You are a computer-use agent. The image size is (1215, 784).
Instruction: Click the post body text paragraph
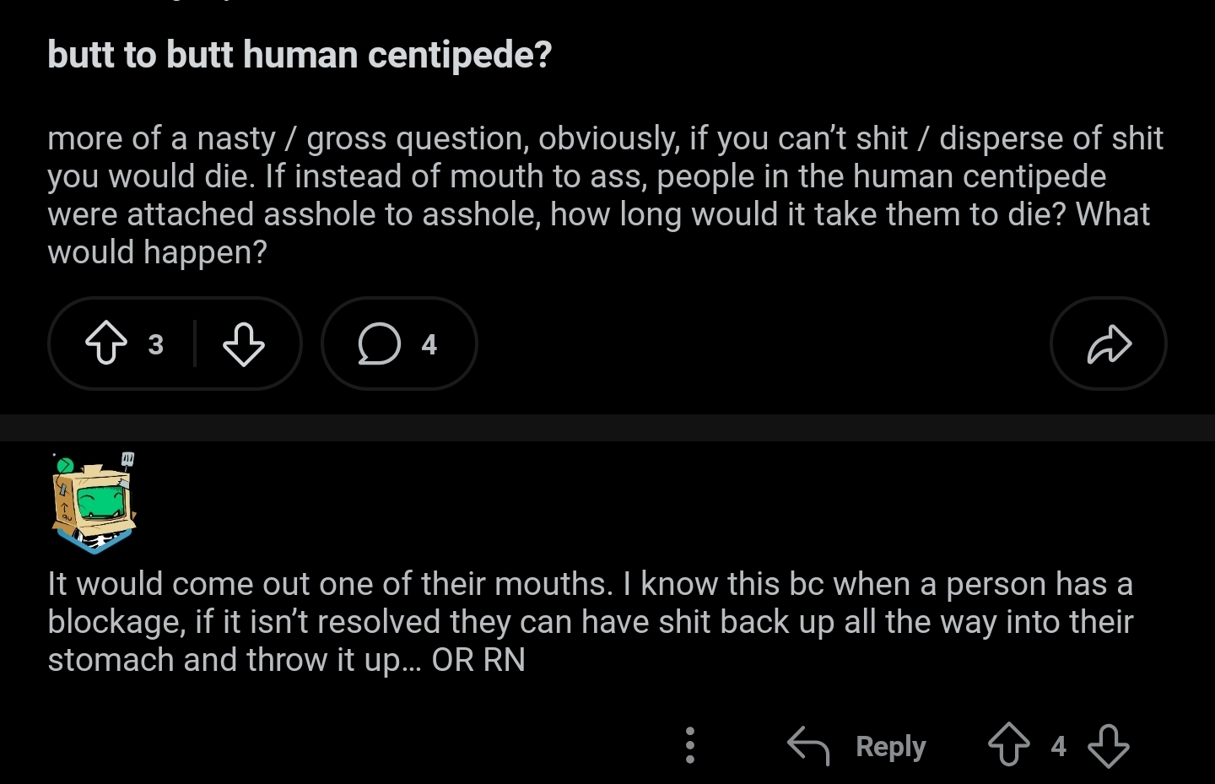pos(604,195)
